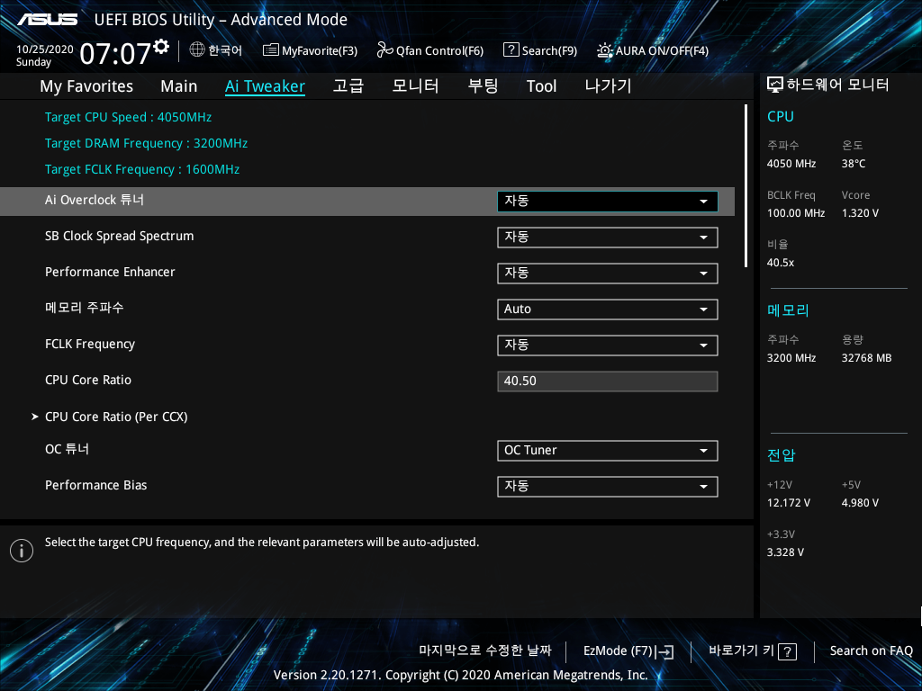Click 전압 heading in hardware monitor
This screenshot has width=922, height=691.
coord(782,454)
